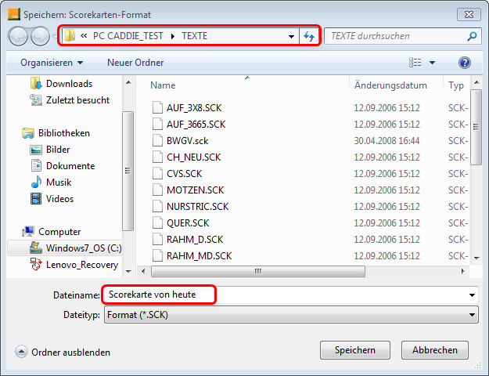Click file list vertical scrollbar down arrow

pyautogui.click(x=476, y=258)
